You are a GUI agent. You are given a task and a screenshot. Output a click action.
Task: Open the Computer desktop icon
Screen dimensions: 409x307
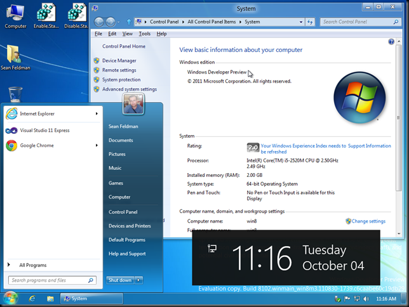[15, 16]
